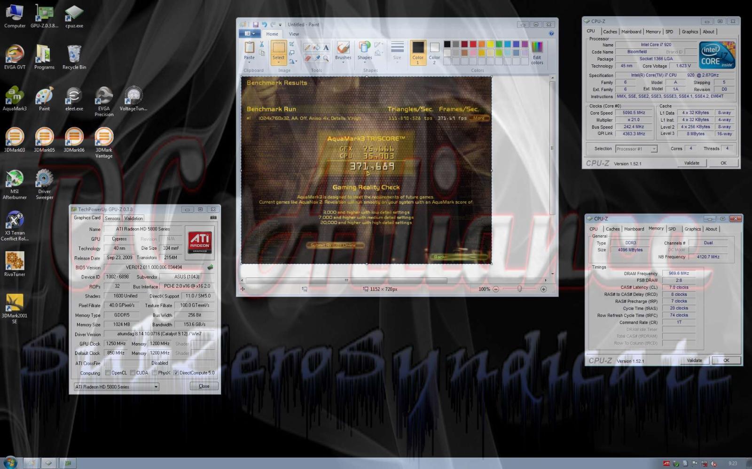This screenshot has height=469, width=752.
Task: Expand the Paste dropdown arrow
Action: click(x=249, y=62)
